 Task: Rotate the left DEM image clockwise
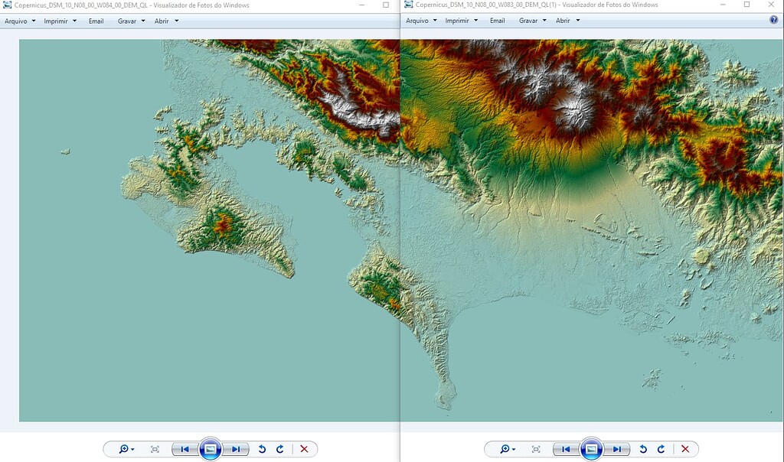(x=279, y=449)
